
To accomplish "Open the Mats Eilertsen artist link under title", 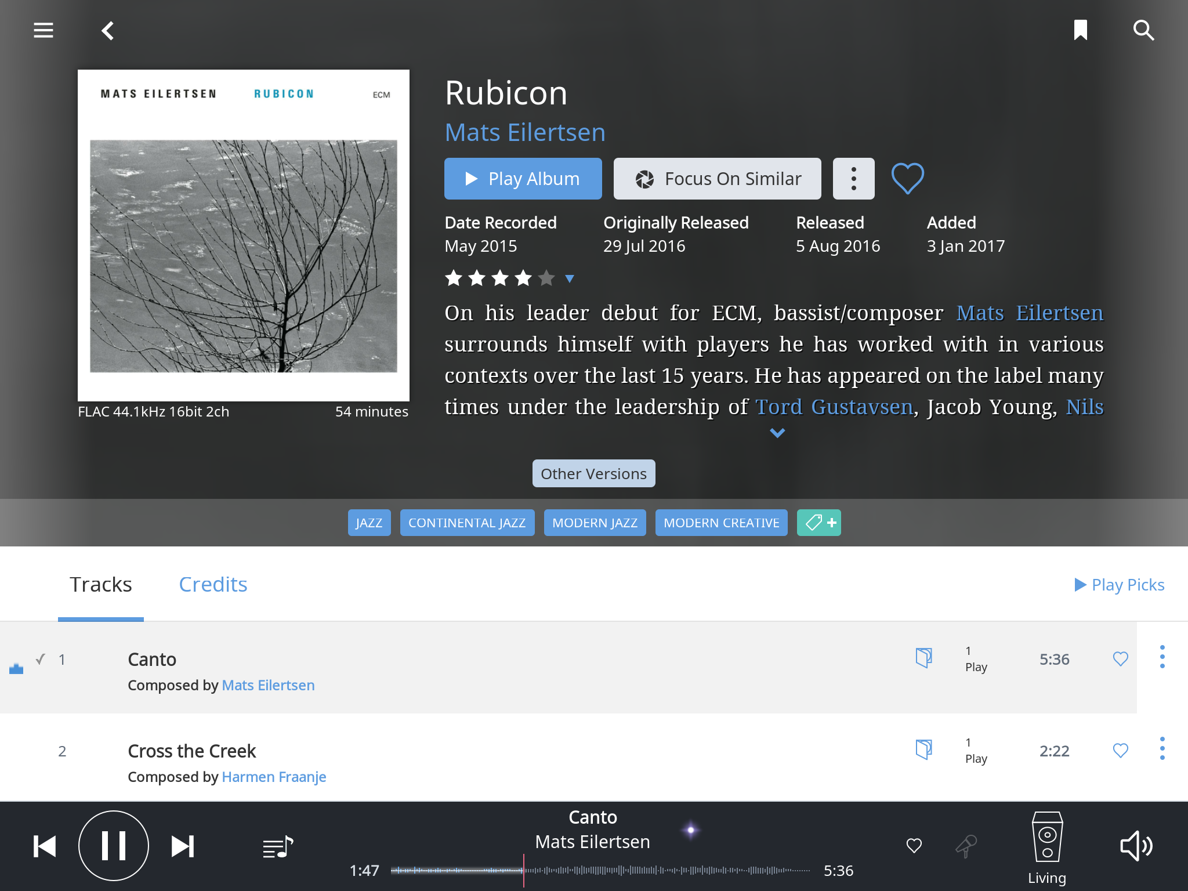I will 525,132.
